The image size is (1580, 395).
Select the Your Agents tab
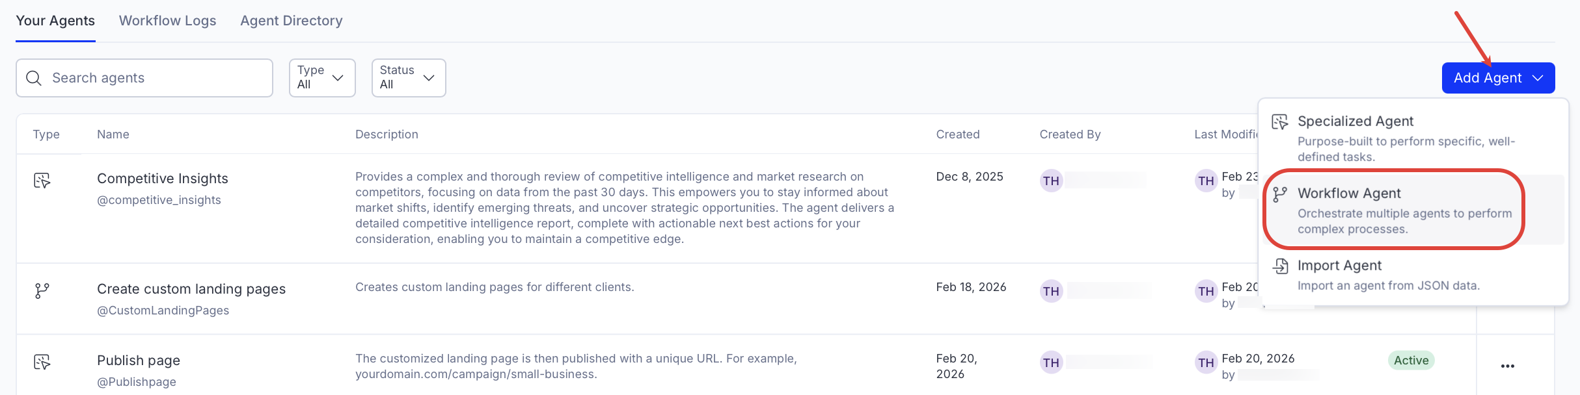point(55,21)
